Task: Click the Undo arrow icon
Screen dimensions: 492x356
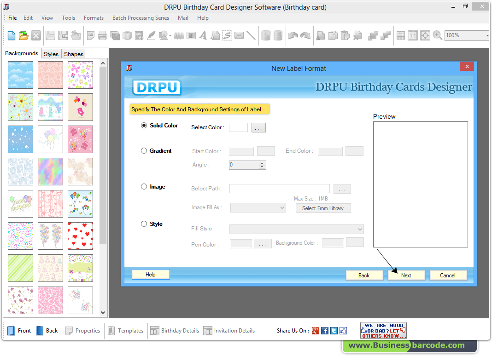Action: (293, 35)
